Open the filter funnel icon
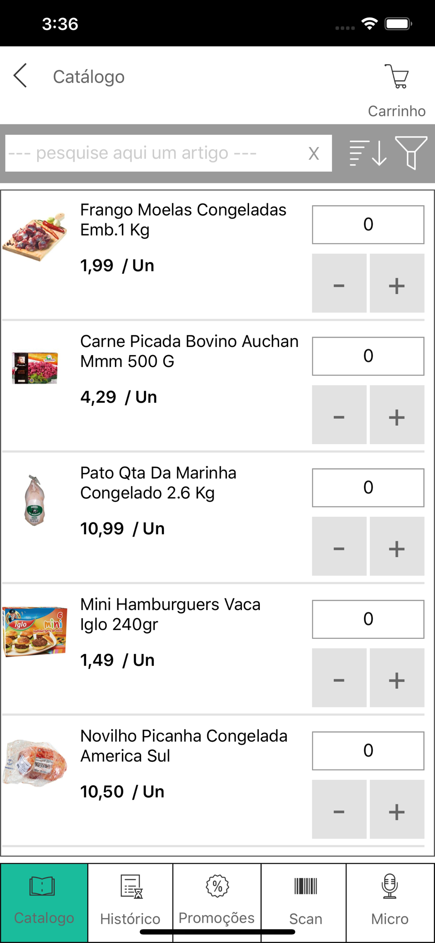435x943 pixels. point(411,153)
